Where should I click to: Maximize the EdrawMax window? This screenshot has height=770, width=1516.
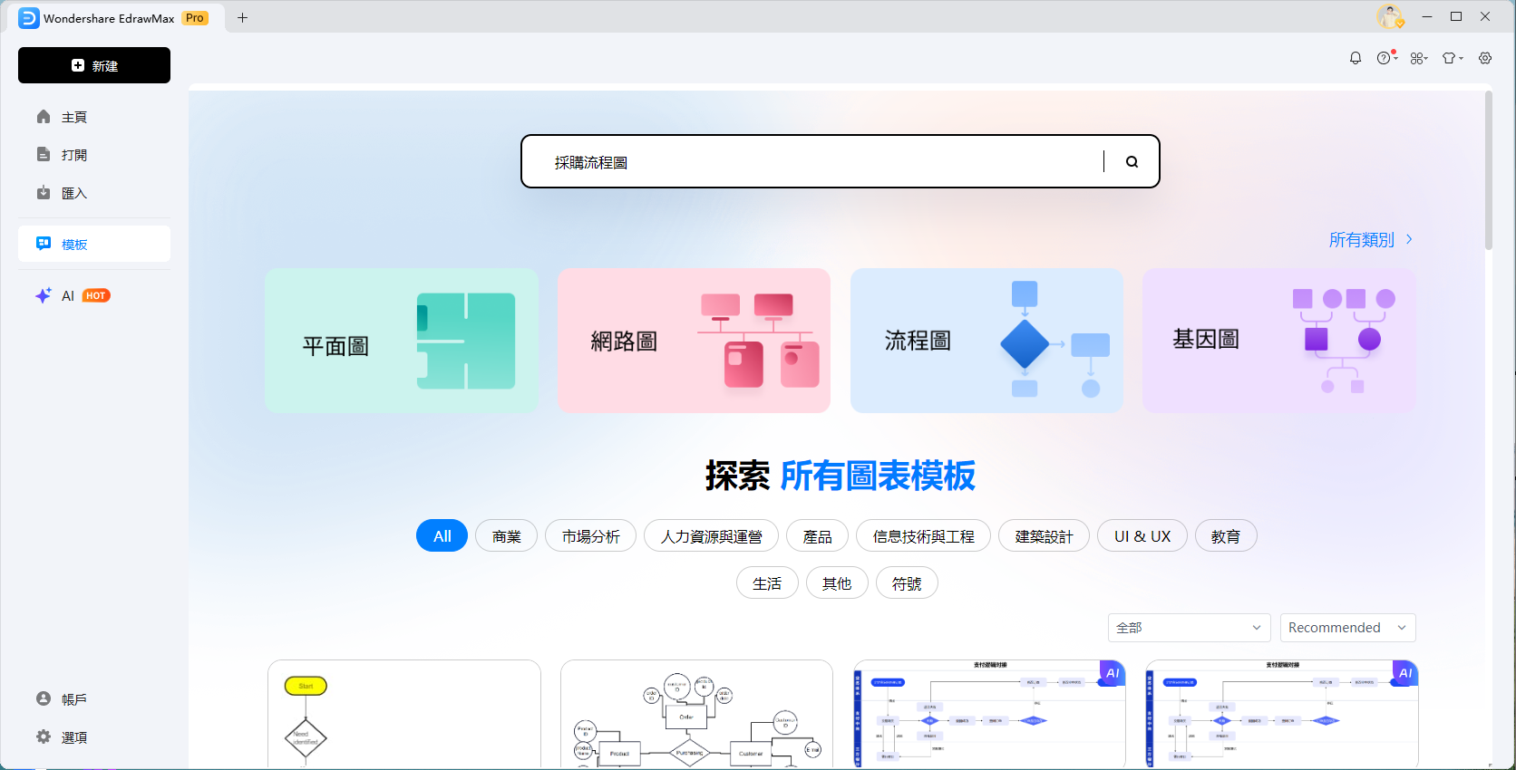click(x=1456, y=16)
